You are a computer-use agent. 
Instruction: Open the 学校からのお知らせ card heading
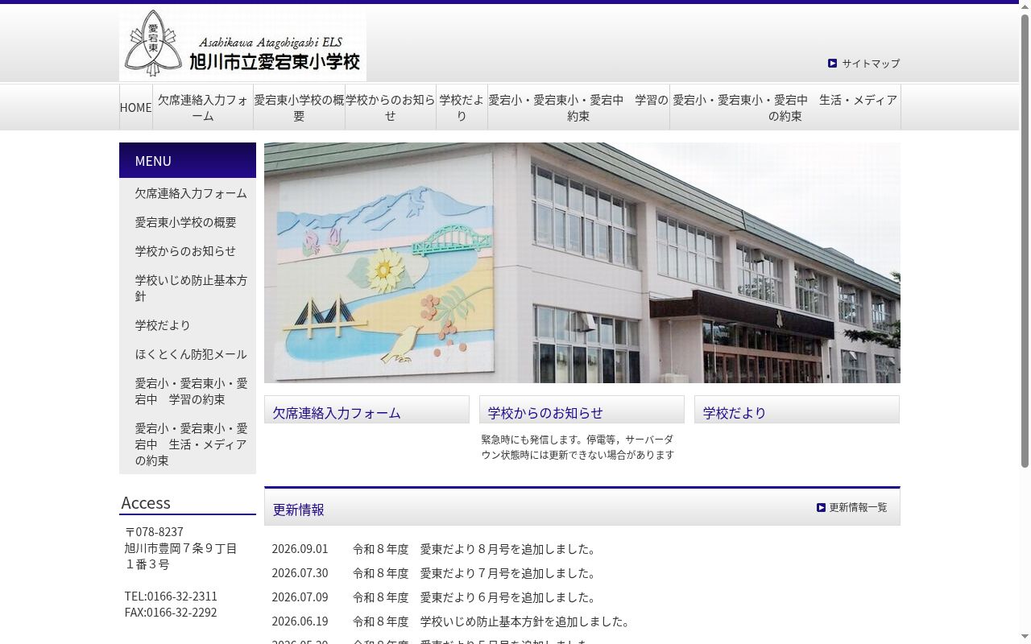(x=545, y=413)
